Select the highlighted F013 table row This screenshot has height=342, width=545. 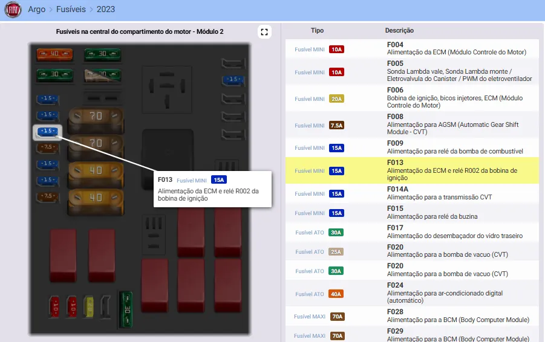coord(412,170)
